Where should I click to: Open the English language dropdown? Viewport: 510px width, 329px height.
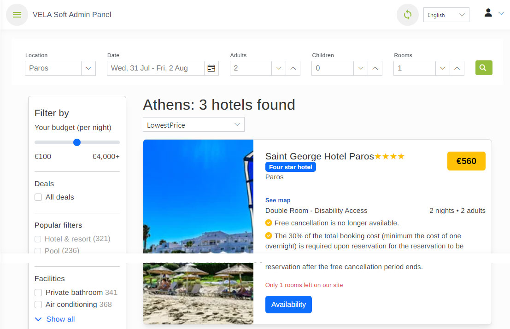tap(446, 15)
